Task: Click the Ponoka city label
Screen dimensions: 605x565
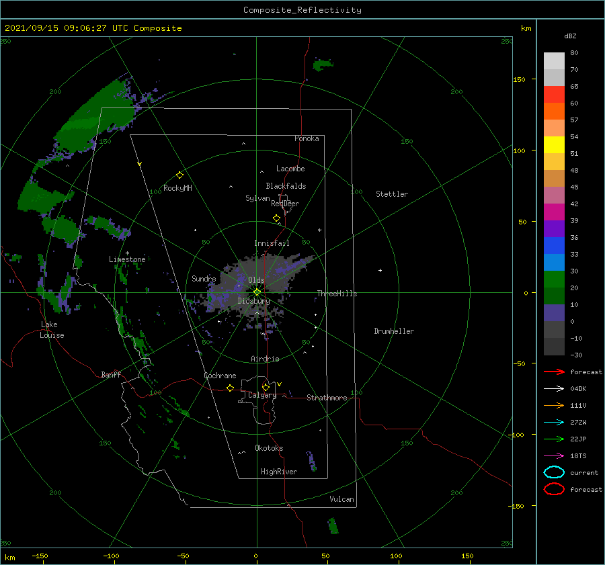Action: pyautogui.click(x=307, y=138)
